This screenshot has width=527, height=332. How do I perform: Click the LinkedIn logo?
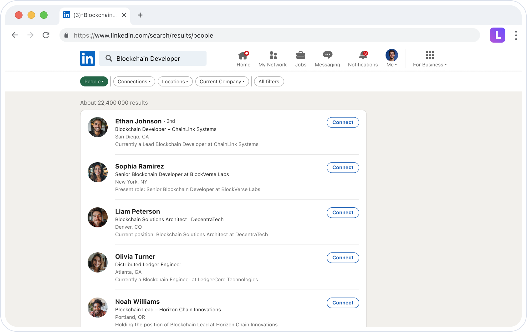[x=88, y=58]
